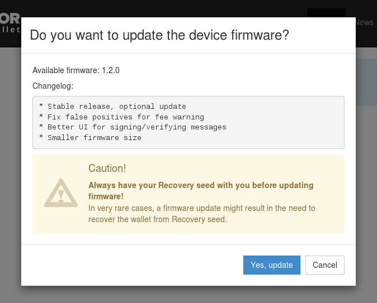Click the "Changelog:" label
Viewport: 377px width, 303px height.
(53, 86)
